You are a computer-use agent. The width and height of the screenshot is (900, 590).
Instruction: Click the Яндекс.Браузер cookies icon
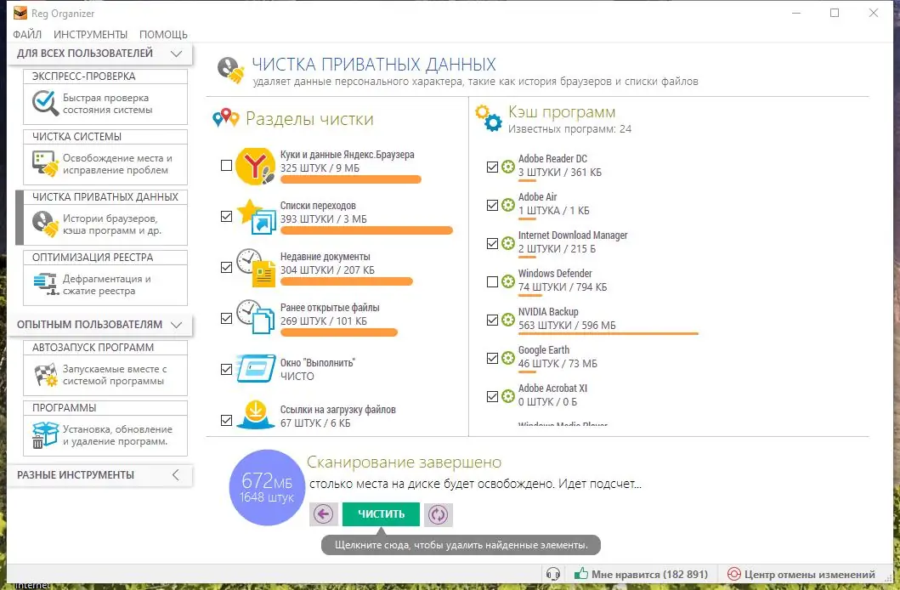pos(252,166)
